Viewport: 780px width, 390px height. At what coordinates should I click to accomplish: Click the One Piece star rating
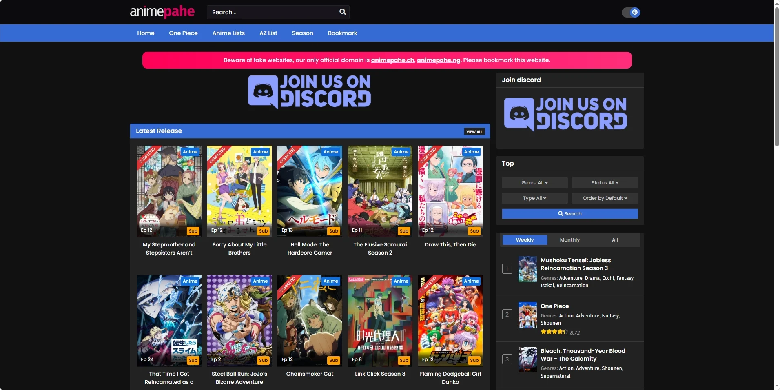pyautogui.click(x=554, y=332)
